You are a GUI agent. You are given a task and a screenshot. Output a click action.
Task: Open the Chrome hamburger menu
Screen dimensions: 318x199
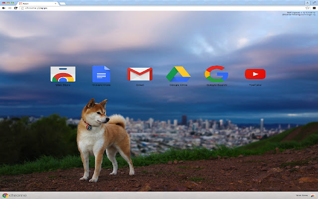pyautogui.click(x=314, y=8)
